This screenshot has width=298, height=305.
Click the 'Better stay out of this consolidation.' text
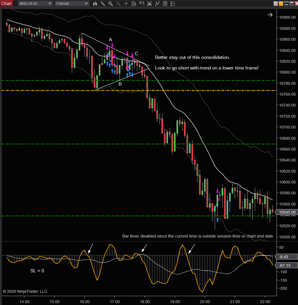click(192, 57)
